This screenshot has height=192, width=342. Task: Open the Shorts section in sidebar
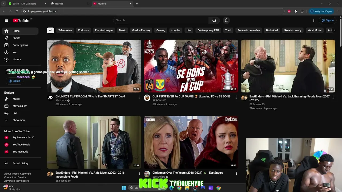click(x=20, y=38)
